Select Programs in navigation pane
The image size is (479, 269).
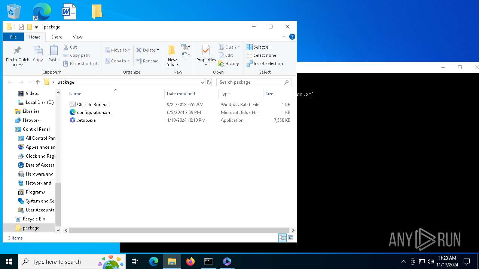[x=35, y=192]
